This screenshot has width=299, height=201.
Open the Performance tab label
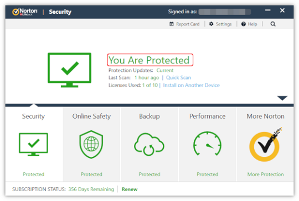(207, 116)
